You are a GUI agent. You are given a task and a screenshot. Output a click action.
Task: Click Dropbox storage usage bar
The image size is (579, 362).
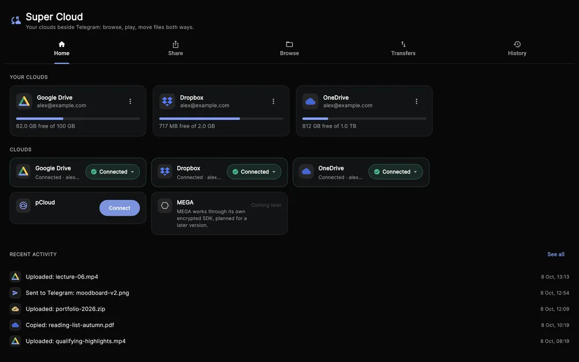pyautogui.click(x=221, y=119)
